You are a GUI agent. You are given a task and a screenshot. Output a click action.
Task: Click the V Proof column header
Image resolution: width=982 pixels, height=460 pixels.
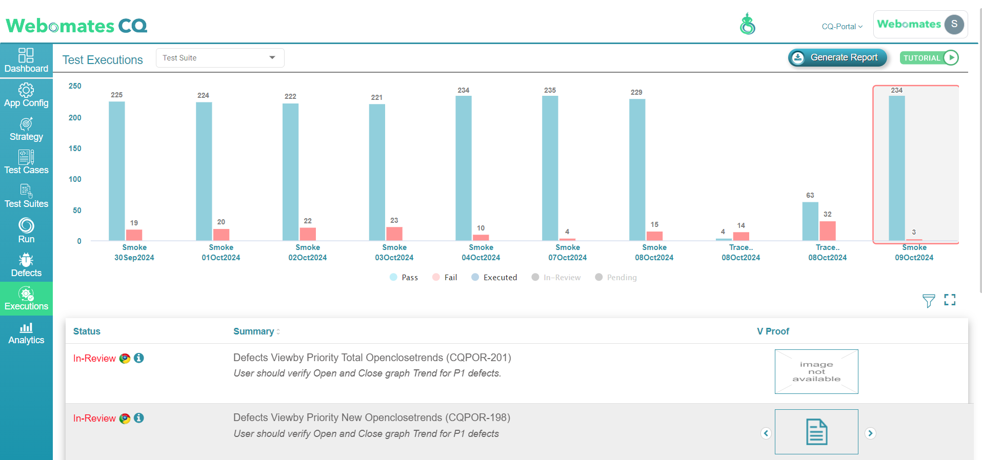[773, 331]
